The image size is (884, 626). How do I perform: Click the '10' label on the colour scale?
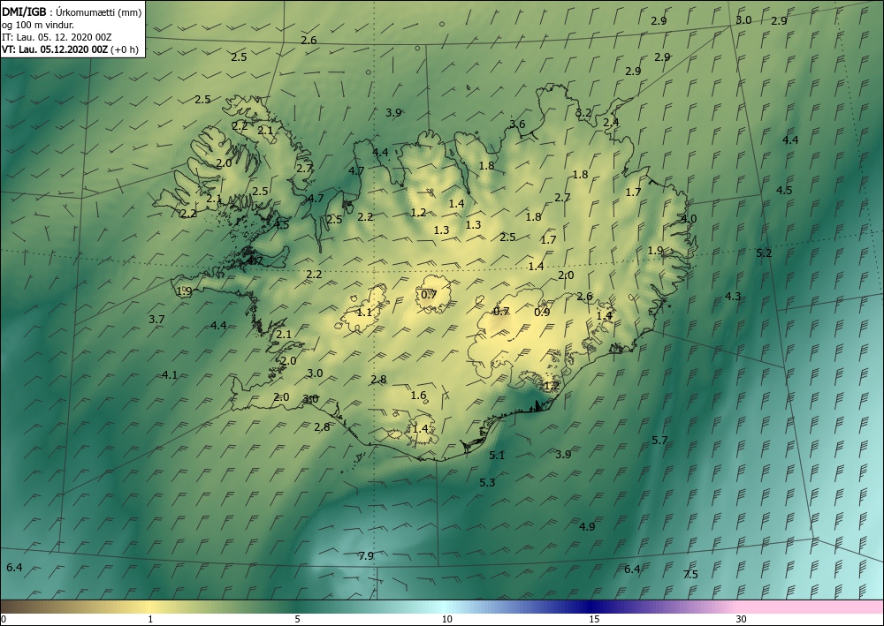[x=446, y=620]
